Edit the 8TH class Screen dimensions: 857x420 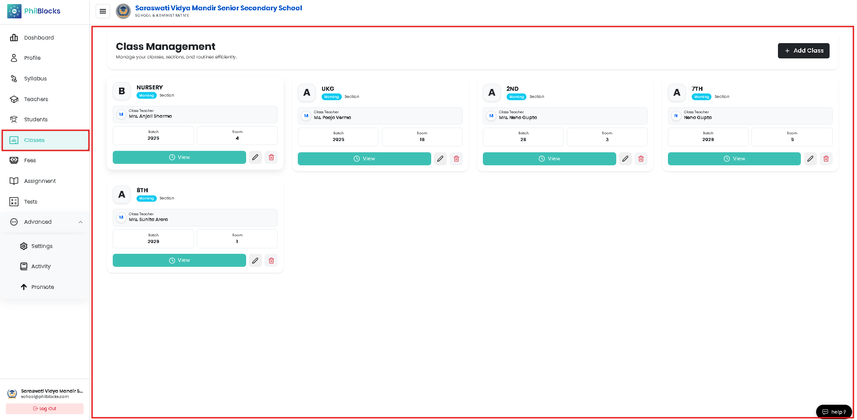(255, 261)
